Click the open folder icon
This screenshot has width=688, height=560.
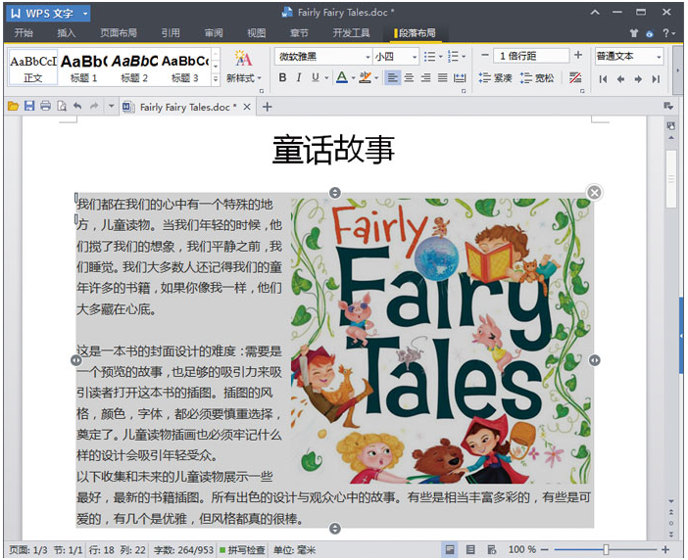(13, 107)
